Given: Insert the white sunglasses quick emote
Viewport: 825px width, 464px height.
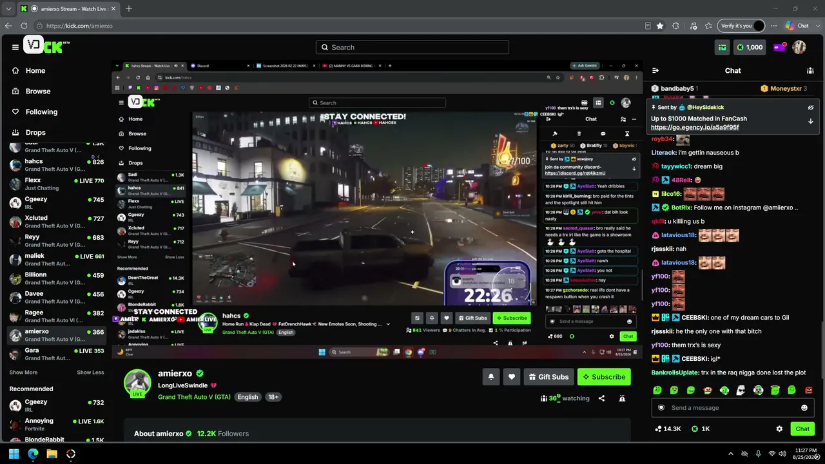Looking at the screenshot, I should pos(741,390).
